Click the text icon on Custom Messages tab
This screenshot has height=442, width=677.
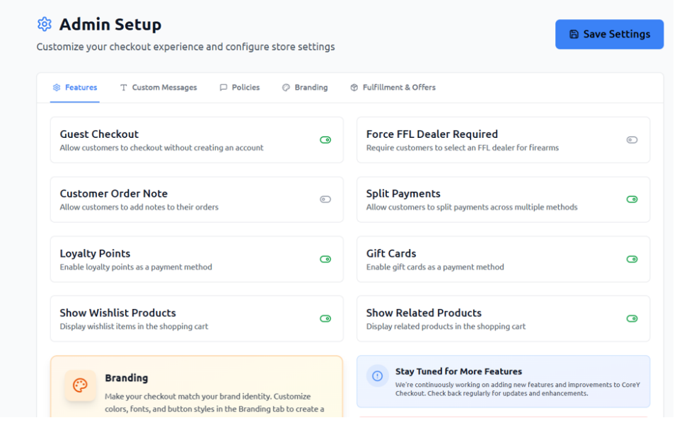tap(124, 88)
